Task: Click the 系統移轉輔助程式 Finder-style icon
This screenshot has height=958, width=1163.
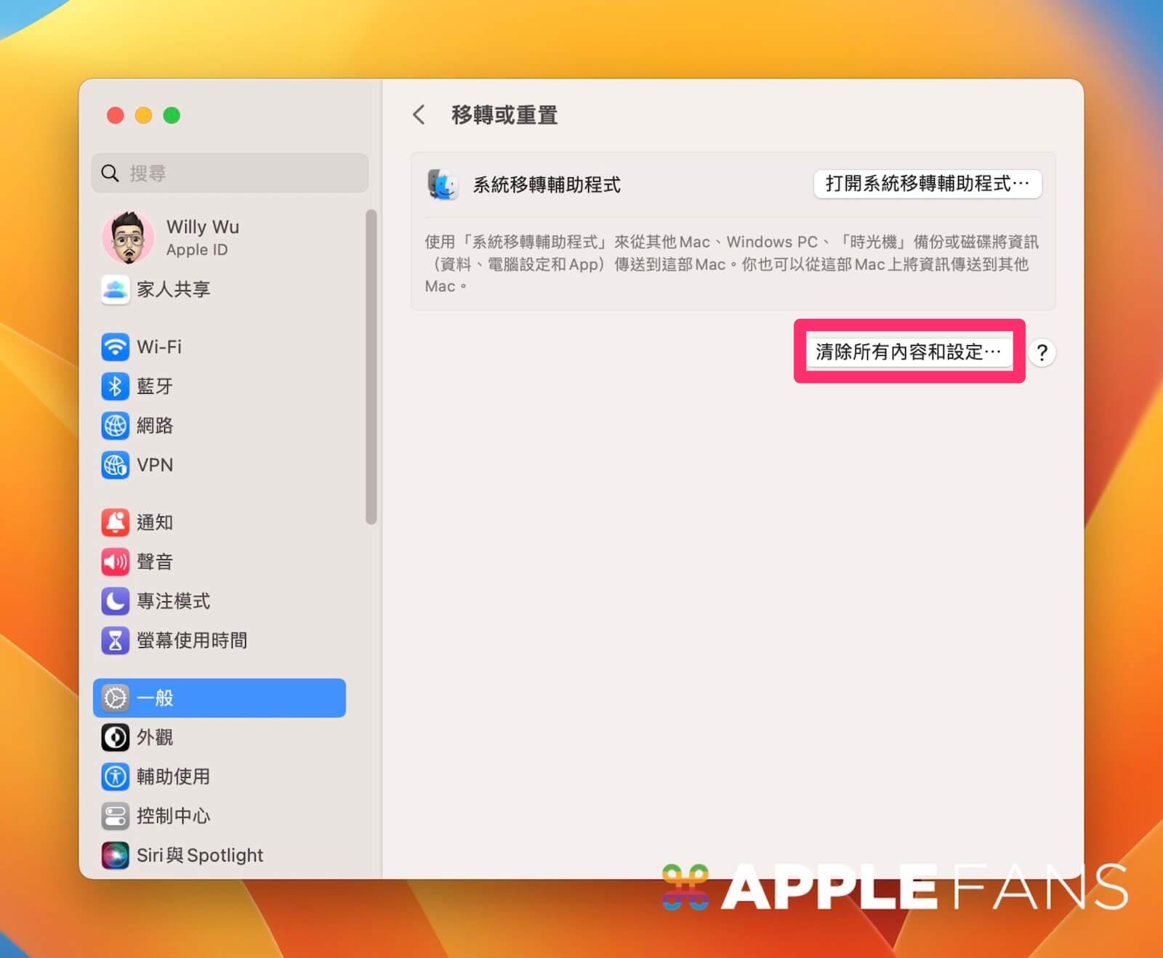Action: coord(443,184)
